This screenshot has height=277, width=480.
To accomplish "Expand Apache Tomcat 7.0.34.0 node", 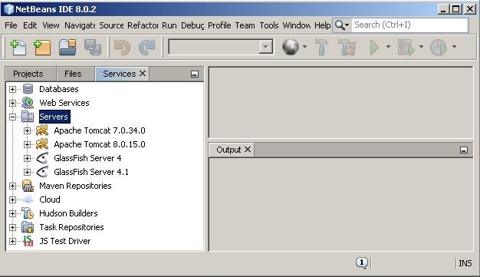I will pos(28,131).
